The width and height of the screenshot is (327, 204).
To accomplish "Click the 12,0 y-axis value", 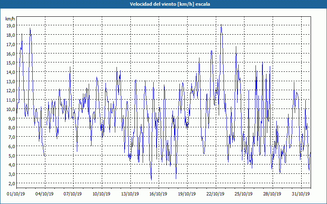I will coord(11,91).
